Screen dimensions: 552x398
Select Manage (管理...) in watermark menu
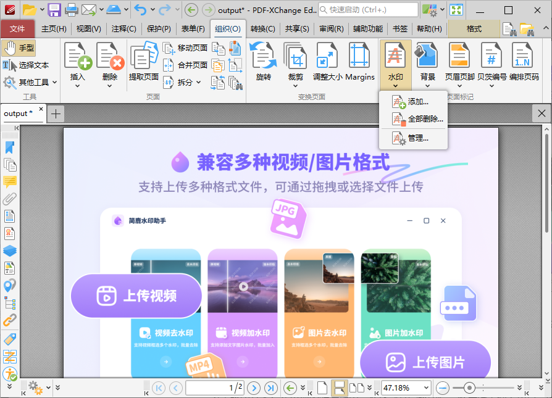click(x=417, y=138)
